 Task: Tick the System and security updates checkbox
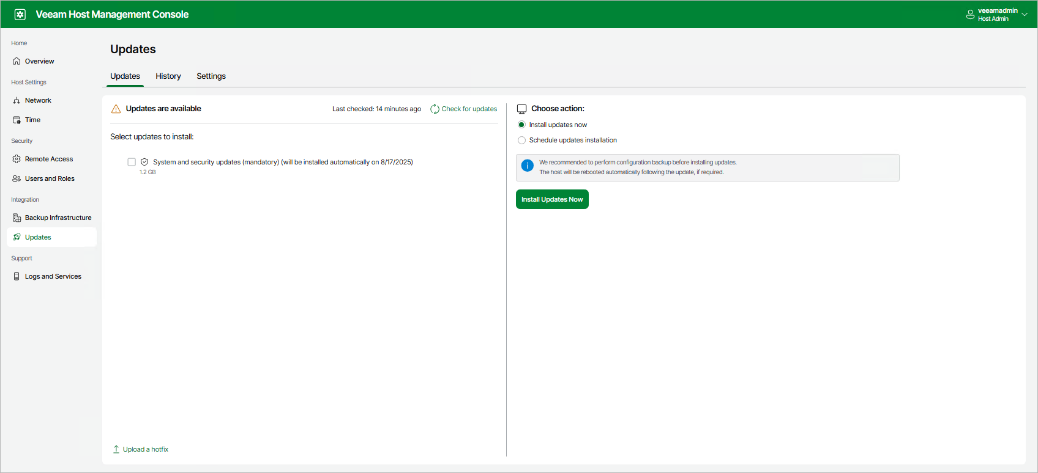132,162
